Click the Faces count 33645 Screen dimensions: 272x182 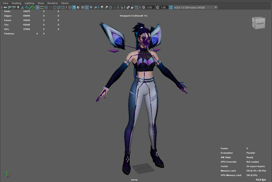pyautogui.click(x=27, y=20)
